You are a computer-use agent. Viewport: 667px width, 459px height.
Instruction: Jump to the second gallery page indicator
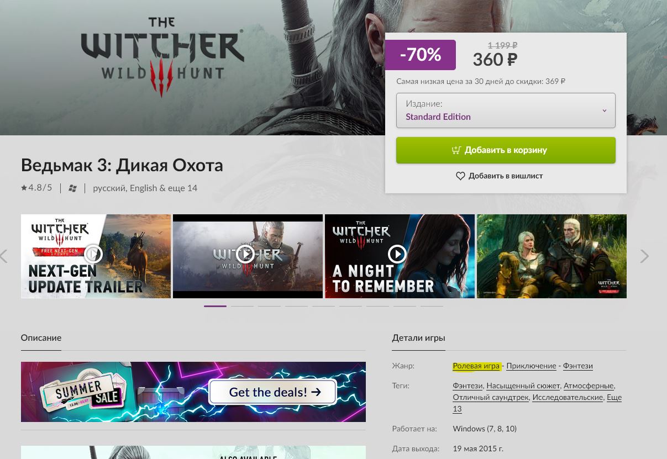point(242,305)
